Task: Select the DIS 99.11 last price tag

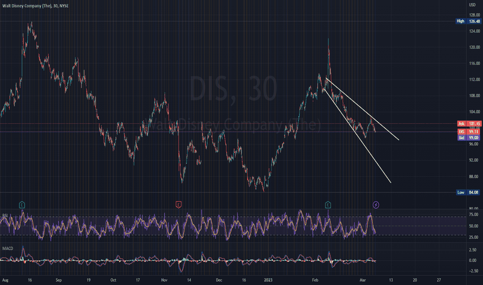Action: (469, 132)
